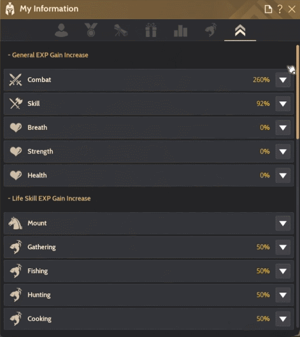The width and height of the screenshot is (300, 337).
Task: Open the scroll history tab icon
Action: (x=121, y=31)
